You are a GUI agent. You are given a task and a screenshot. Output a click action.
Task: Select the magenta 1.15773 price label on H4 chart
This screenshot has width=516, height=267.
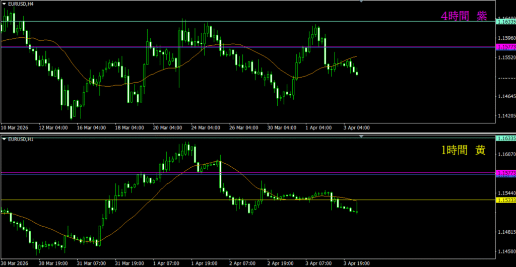click(505, 47)
